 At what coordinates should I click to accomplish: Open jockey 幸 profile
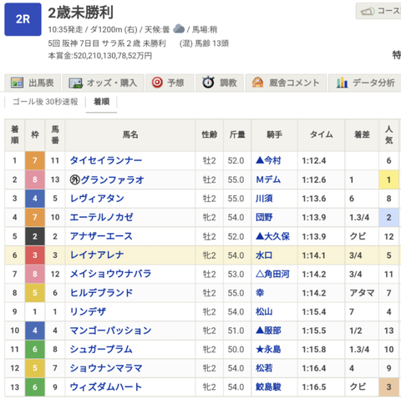260,293
